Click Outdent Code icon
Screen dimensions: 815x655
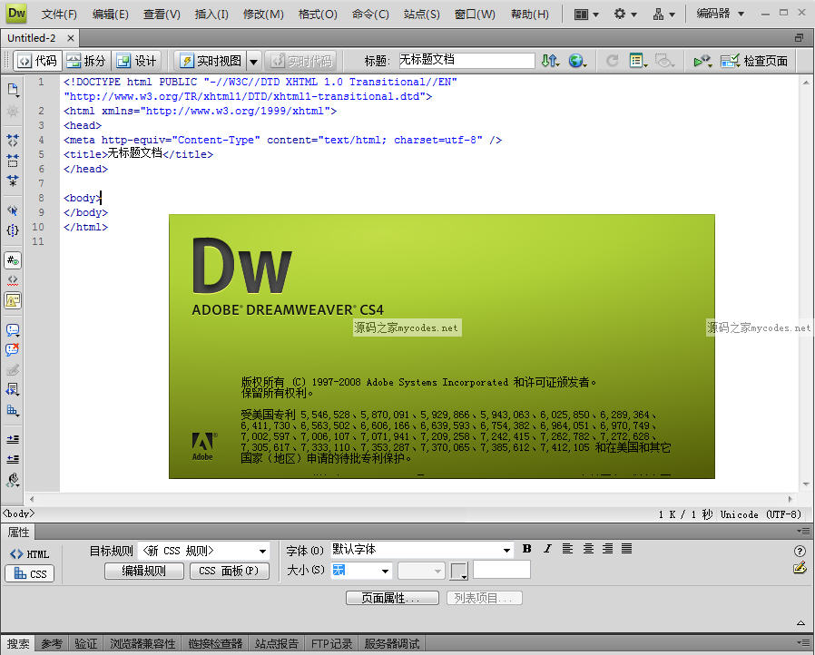point(13,459)
